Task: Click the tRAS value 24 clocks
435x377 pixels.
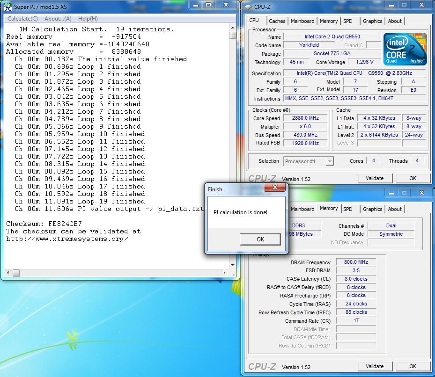Action: click(x=356, y=304)
